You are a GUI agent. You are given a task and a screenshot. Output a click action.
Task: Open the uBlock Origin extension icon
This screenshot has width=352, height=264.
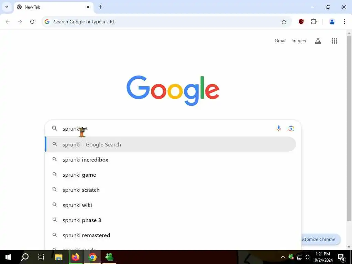301,22
